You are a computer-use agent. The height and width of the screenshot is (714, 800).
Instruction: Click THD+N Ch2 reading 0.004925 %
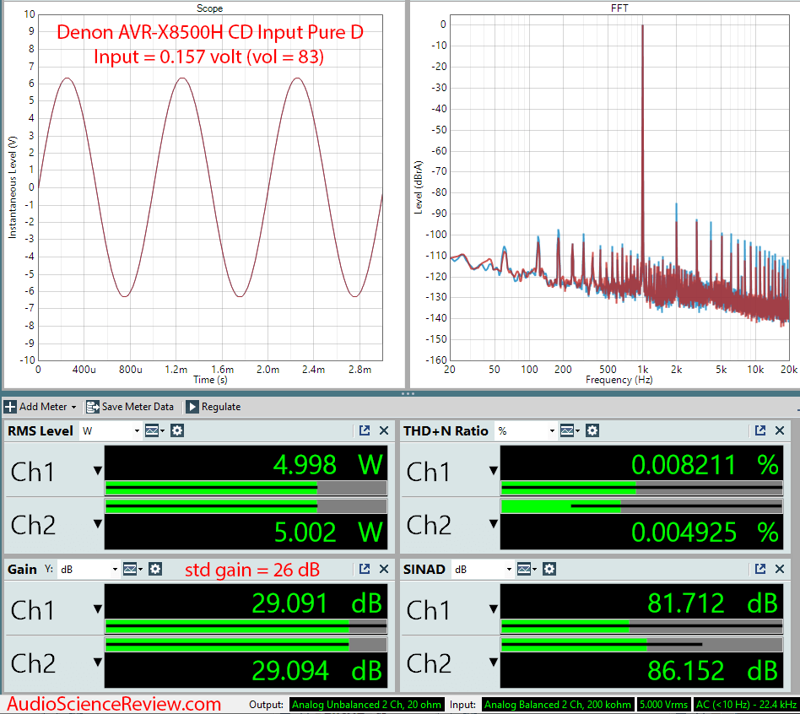(x=705, y=532)
